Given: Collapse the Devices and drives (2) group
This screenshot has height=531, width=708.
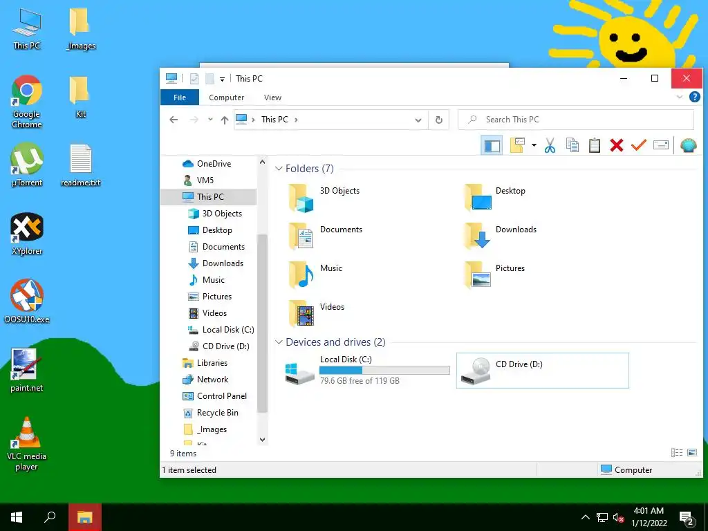Looking at the screenshot, I should coord(279,342).
